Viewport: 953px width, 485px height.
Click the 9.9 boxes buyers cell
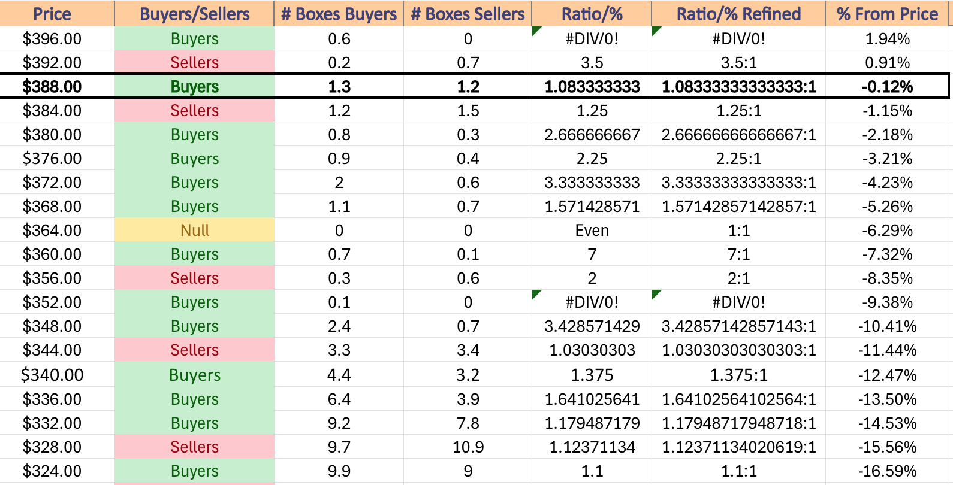(x=339, y=471)
